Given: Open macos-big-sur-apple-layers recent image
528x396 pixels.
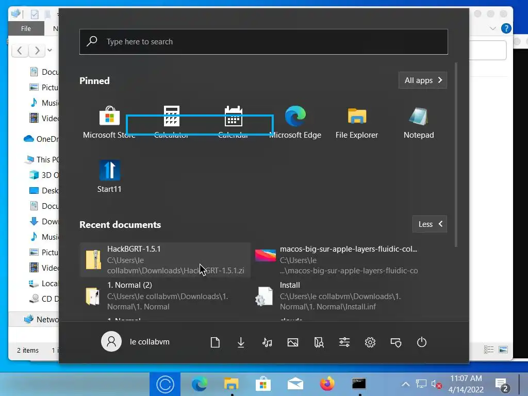Looking at the screenshot, I should coord(337,260).
